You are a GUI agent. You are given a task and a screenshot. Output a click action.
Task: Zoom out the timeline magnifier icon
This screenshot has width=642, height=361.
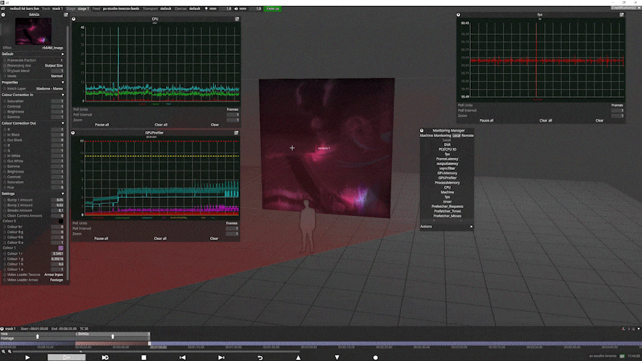coord(3,351)
